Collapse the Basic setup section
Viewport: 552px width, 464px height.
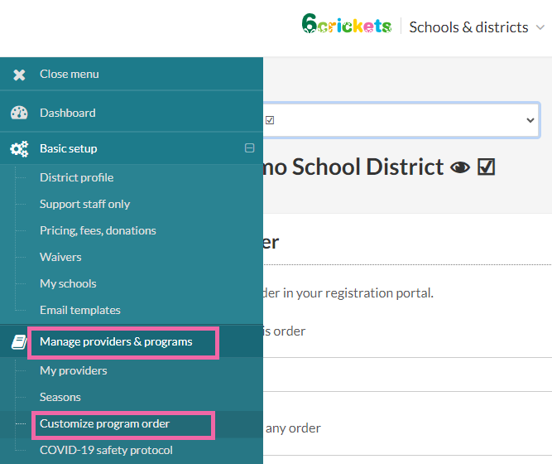click(249, 148)
